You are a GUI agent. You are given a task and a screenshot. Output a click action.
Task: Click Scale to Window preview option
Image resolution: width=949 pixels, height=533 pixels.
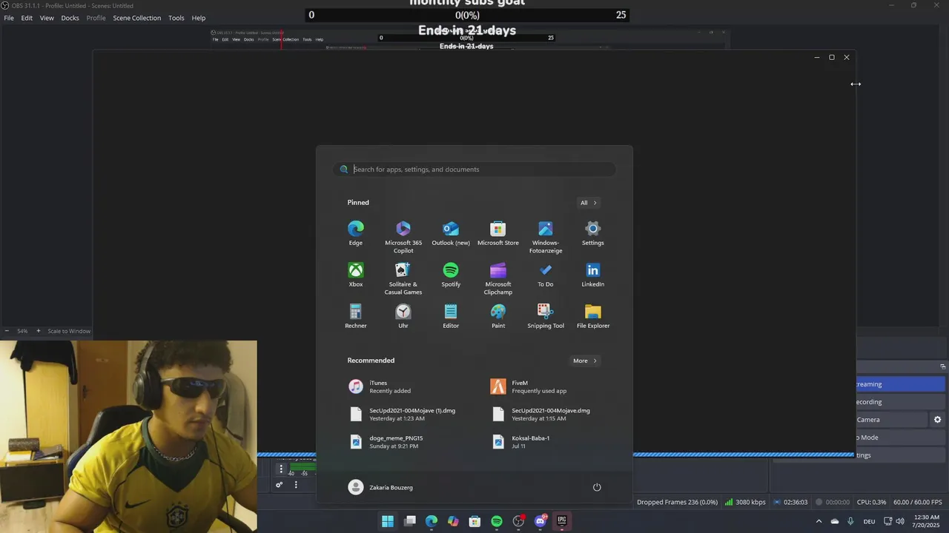[69, 331]
